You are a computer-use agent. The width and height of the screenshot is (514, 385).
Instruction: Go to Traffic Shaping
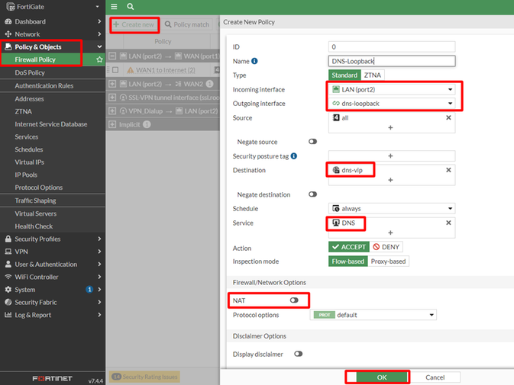coord(35,201)
